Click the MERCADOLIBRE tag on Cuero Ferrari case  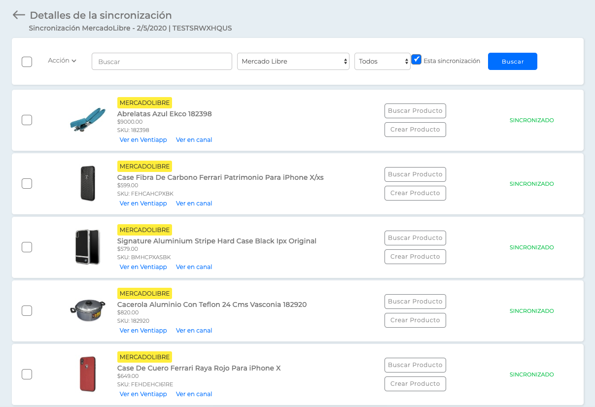[145, 357]
